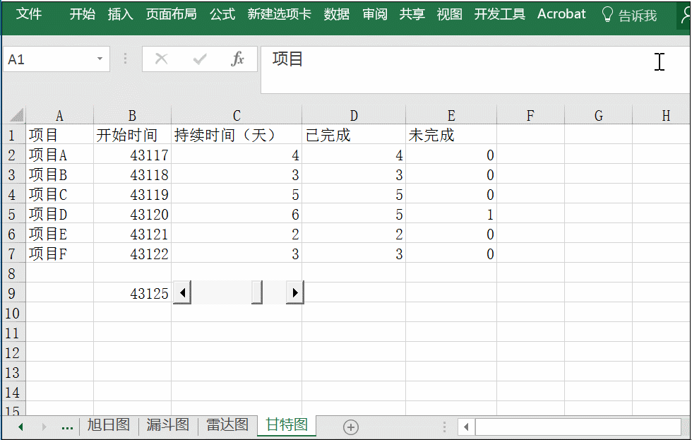Open the 公式 ribbon tab
Screen dimensions: 692x440
pyautogui.click(x=222, y=14)
